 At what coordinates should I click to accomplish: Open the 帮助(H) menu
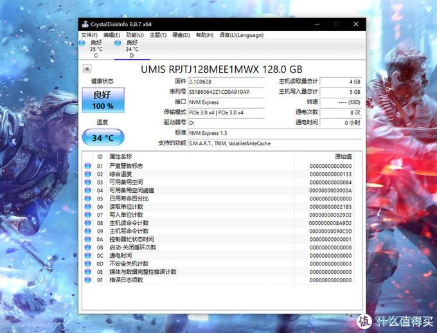pos(204,35)
